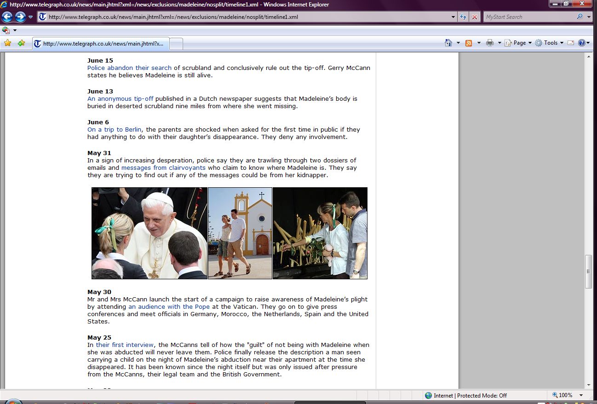Follow 'an audience with the Pope' link

pos(169,306)
